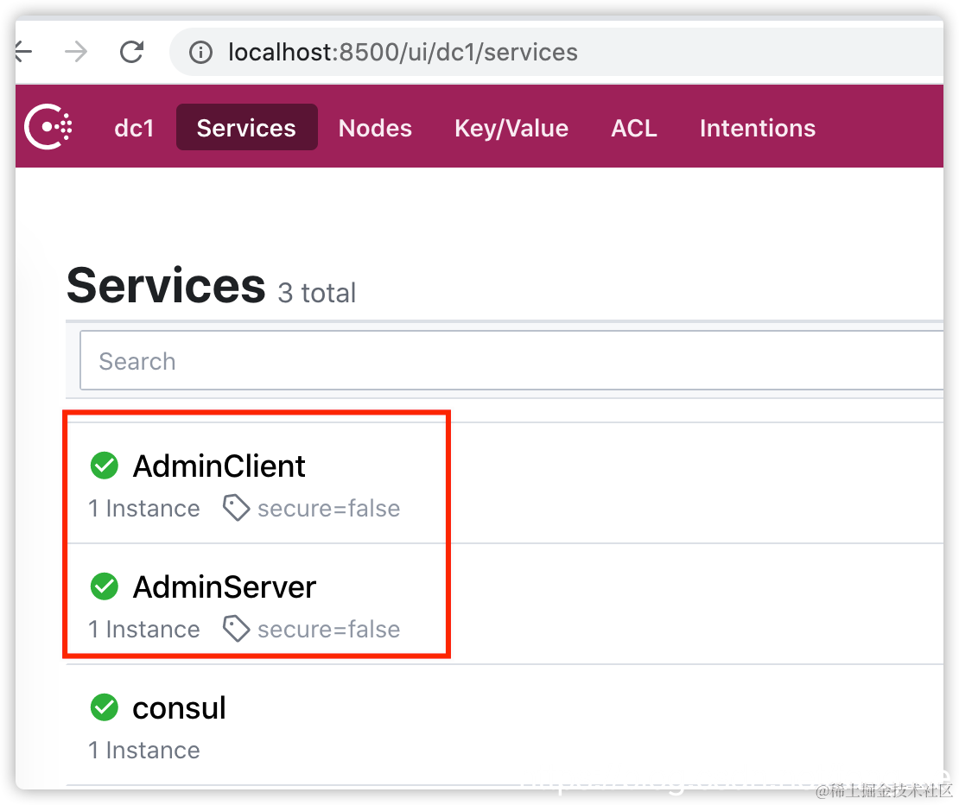Switch to the Nodes tab
Image resolution: width=959 pixels, height=805 pixels.
click(x=375, y=128)
